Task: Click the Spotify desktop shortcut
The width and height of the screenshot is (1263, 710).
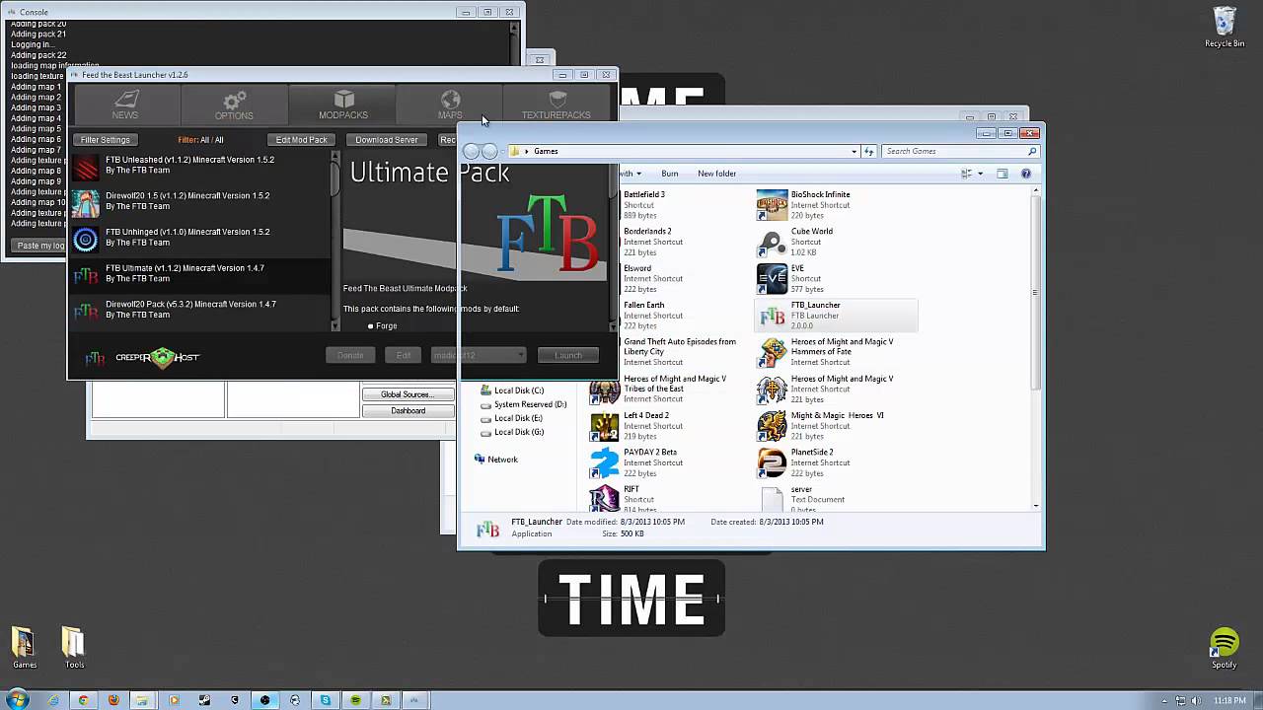Action: [x=1225, y=648]
